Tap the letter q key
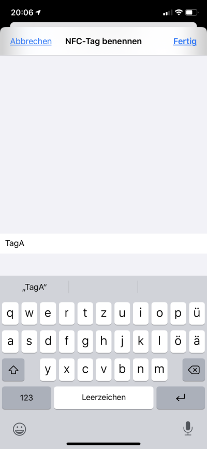 10,314
